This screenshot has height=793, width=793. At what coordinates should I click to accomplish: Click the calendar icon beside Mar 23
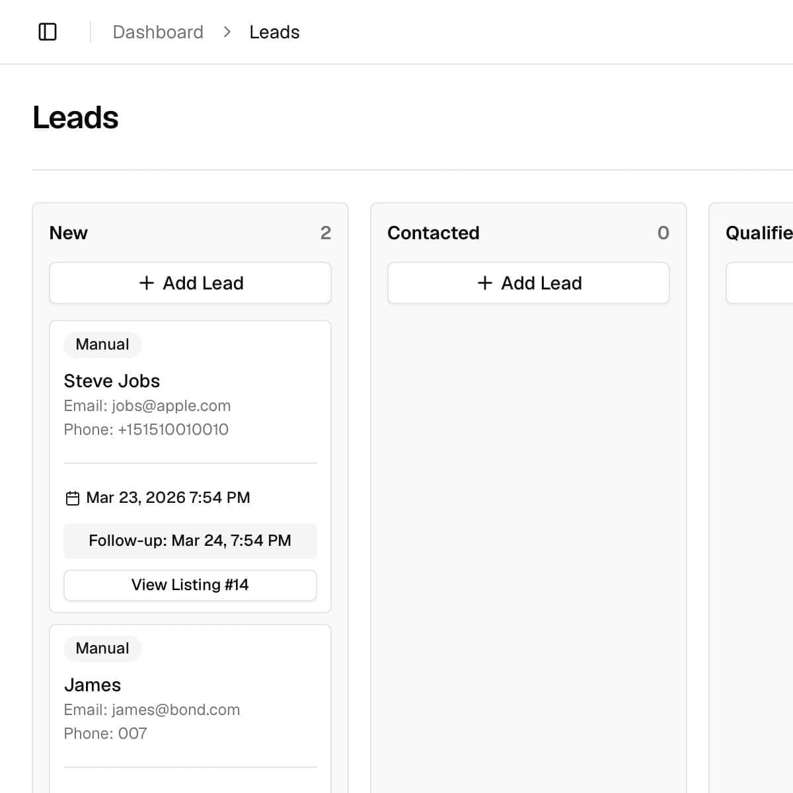(73, 498)
